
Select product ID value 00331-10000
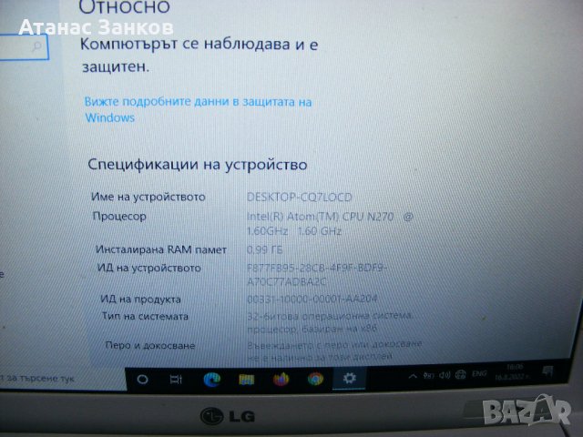pyautogui.click(x=312, y=299)
